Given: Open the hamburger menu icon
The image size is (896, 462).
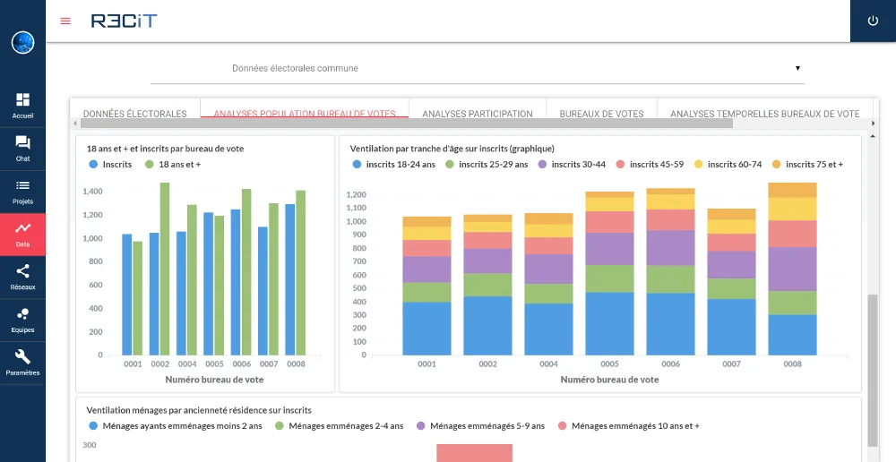Looking at the screenshot, I should coord(65,21).
